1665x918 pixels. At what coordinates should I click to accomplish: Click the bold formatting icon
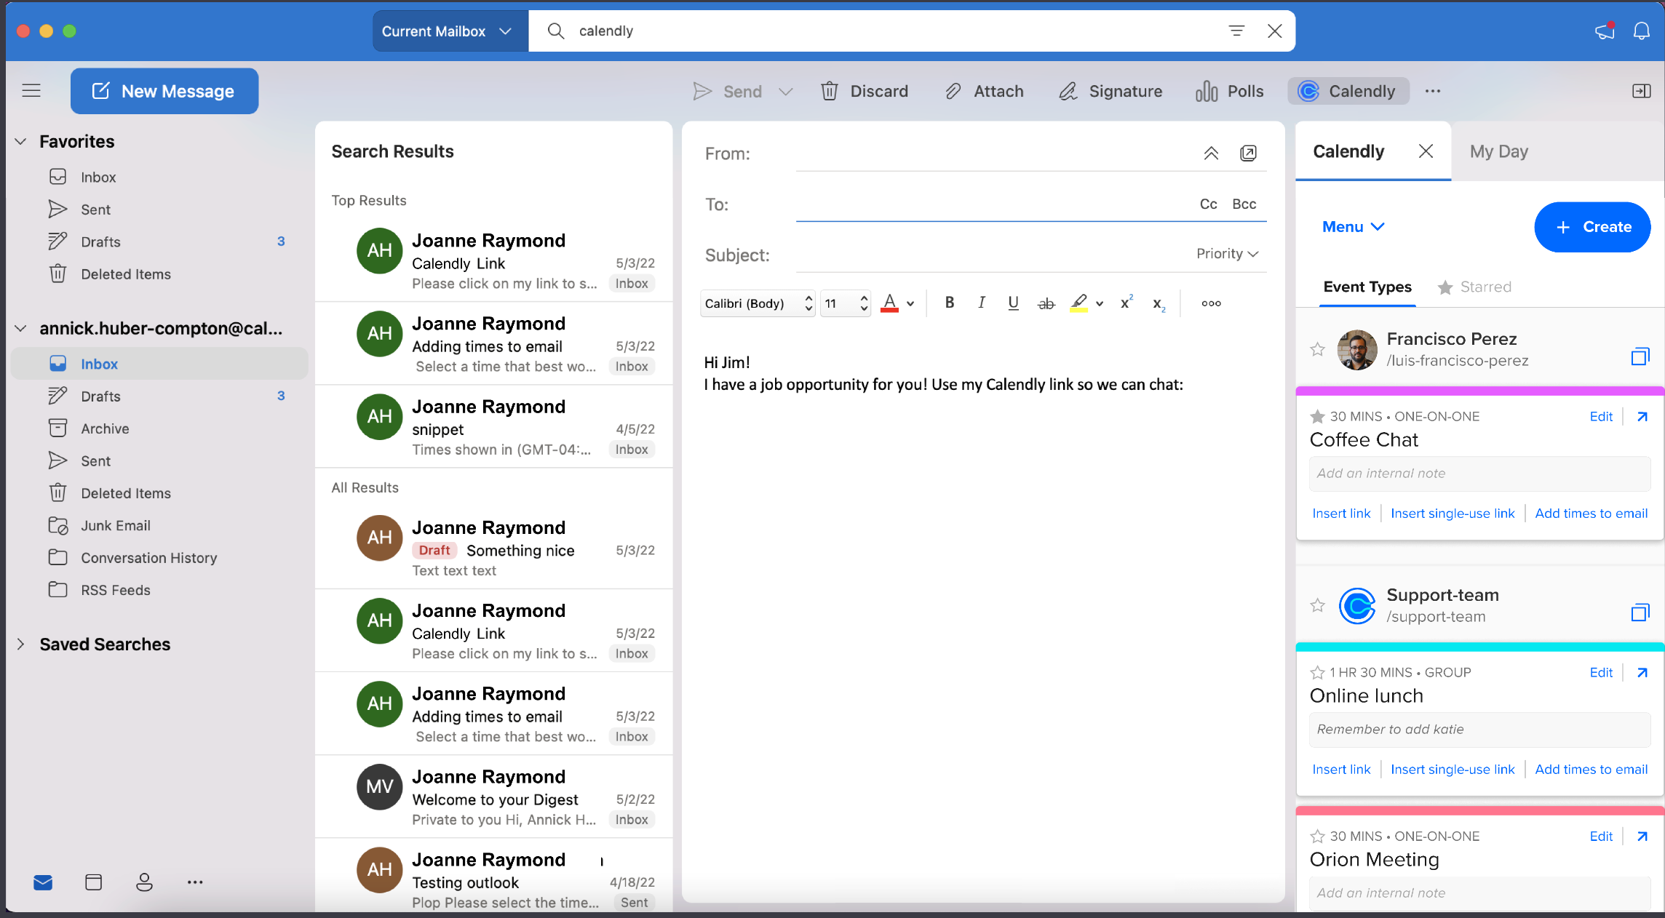click(x=950, y=303)
